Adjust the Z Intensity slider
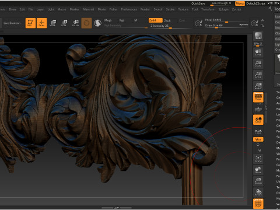Screen dimensions: 280x210 pyautogui.click(x=171, y=26)
